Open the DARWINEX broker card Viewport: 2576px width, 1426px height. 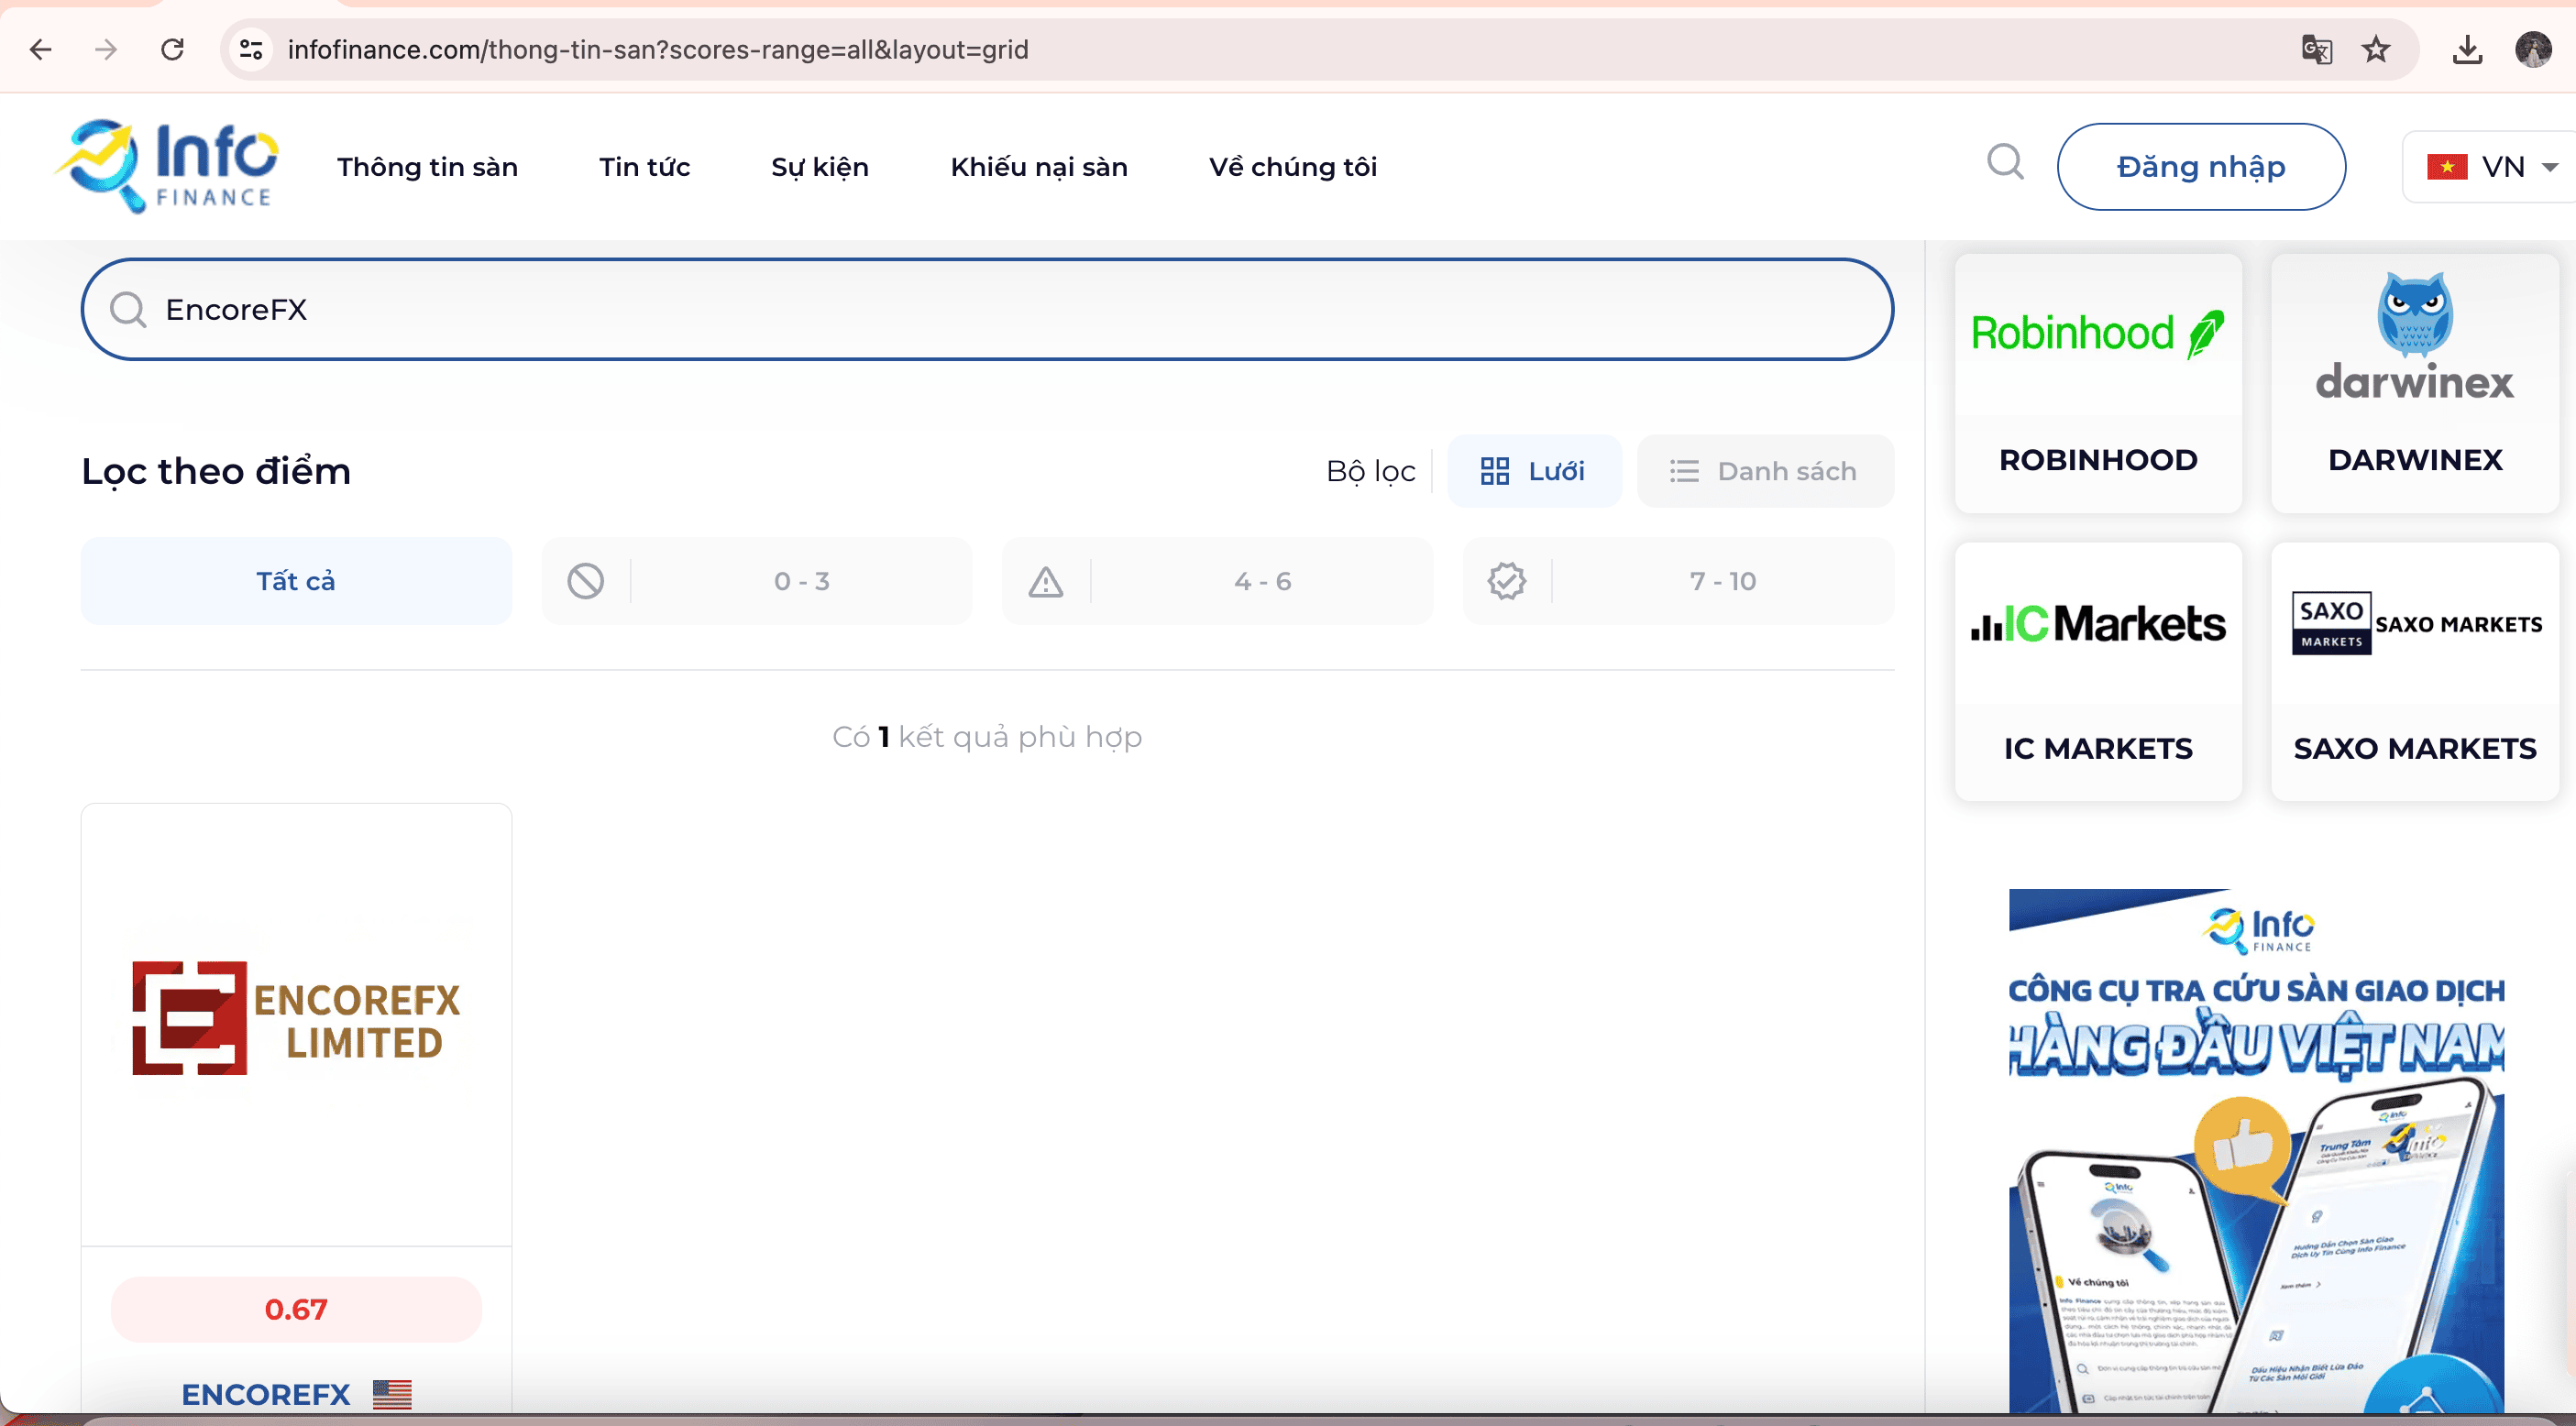[x=2415, y=383]
